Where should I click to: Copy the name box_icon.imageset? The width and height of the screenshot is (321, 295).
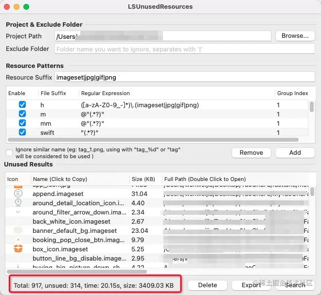pyautogui.click(x=60, y=249)
